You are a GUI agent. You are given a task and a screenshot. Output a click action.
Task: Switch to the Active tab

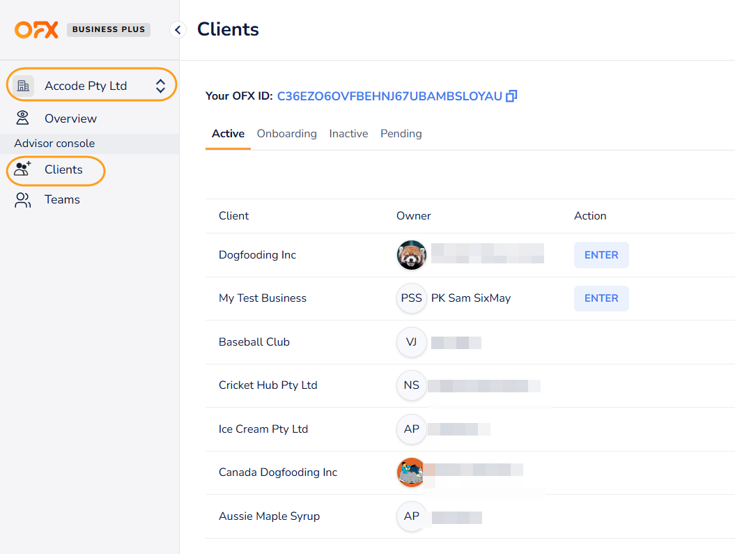click(228, 134)
